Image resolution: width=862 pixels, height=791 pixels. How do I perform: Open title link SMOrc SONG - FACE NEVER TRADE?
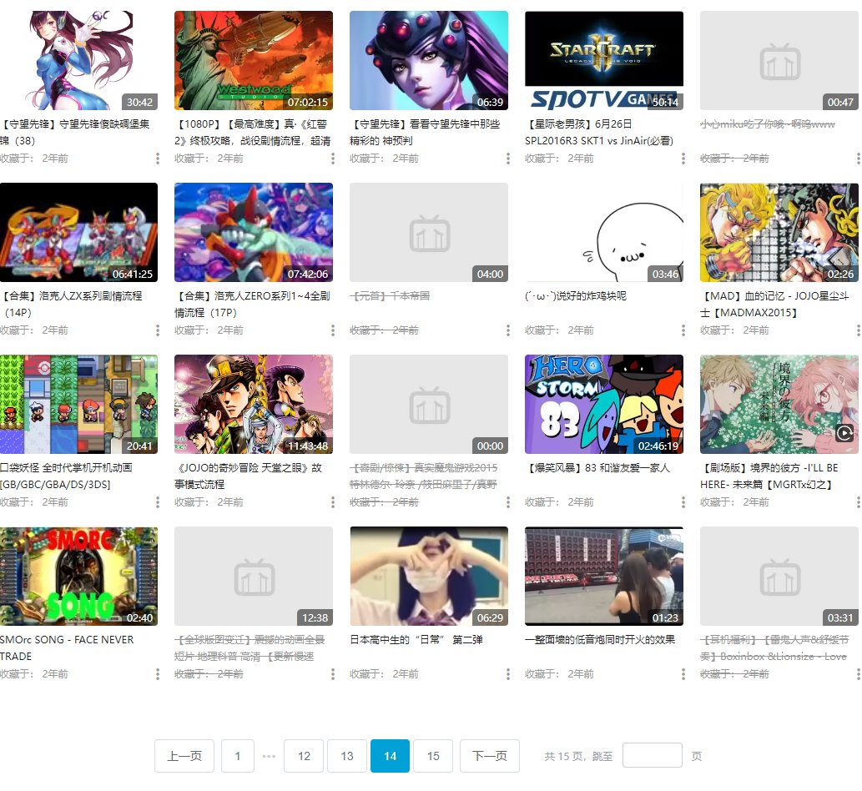point(67,648)
